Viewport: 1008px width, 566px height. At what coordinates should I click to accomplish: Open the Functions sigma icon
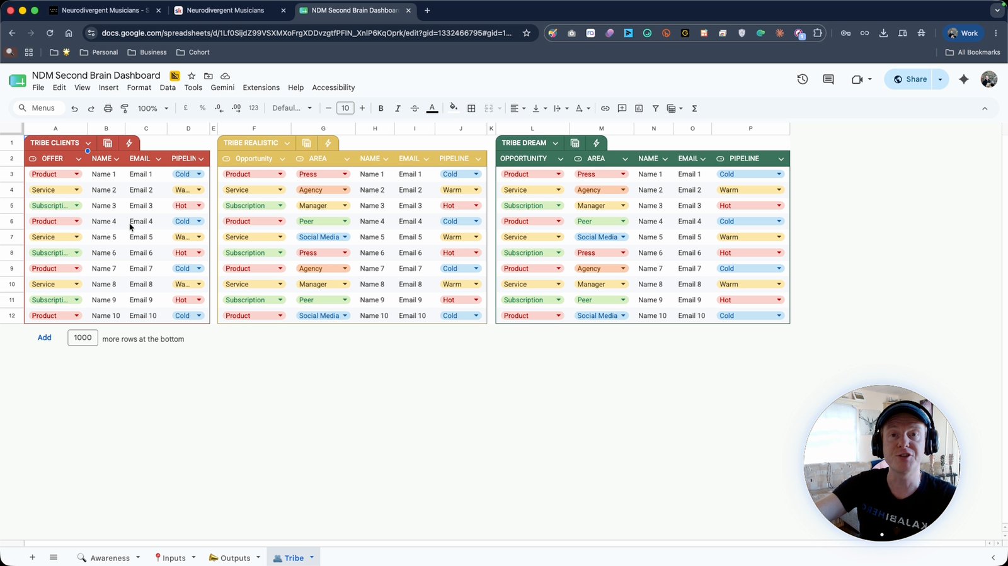tap(694, 108)
